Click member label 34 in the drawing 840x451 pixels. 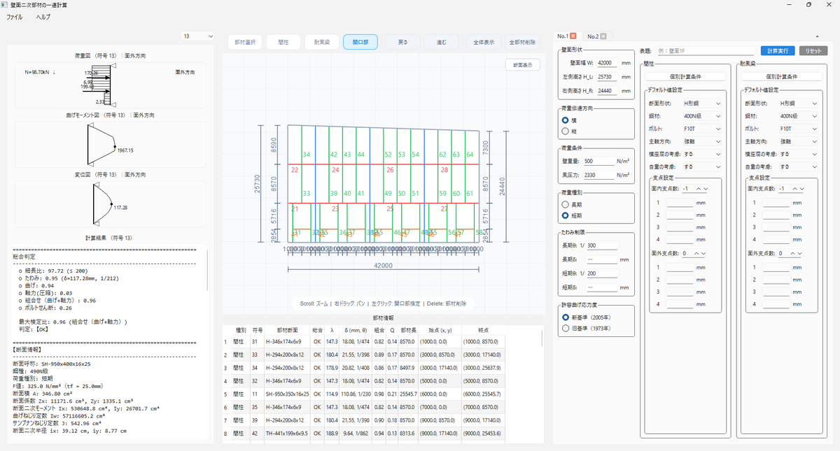(307, 155)
